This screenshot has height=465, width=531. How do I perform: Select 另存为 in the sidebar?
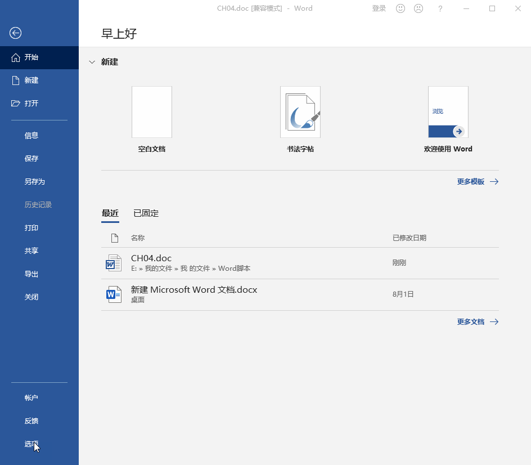tap(39, 182)
